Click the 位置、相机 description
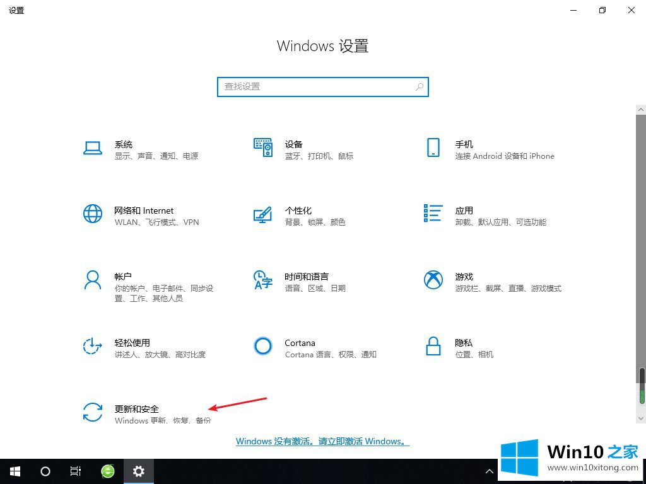 click(x=474, y=355)
